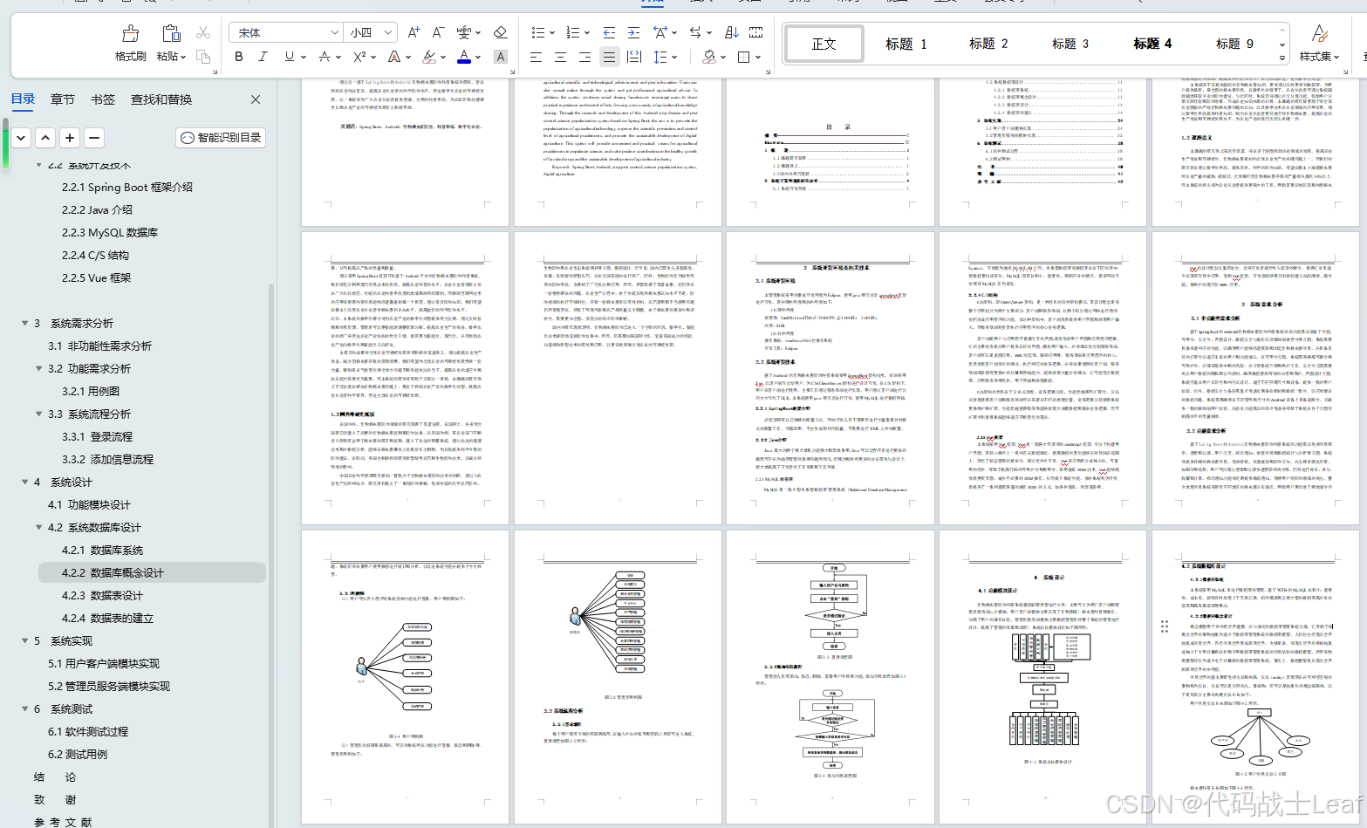This screenshot has width=1367, height=828.
Task: Insert a numbered list
Action: point(573,32)
